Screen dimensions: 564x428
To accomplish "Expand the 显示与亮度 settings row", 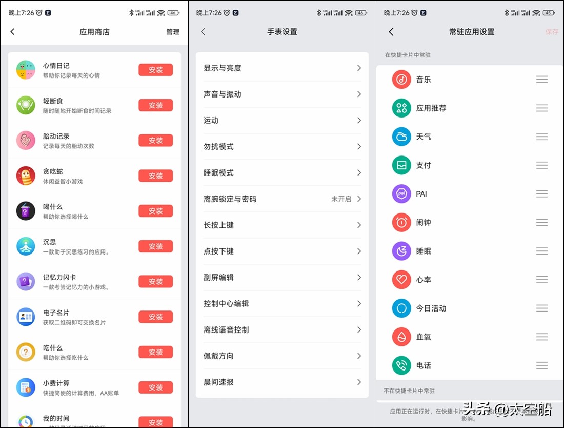I will (x=282, y=67).
